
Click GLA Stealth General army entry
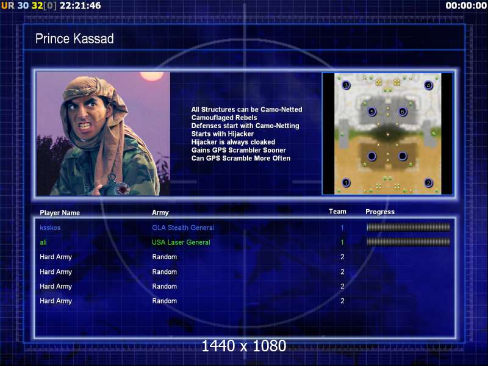(183, 228)
